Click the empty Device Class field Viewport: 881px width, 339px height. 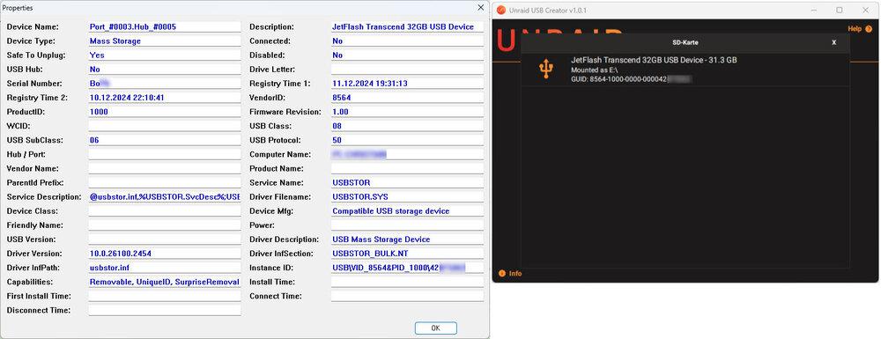(x=165, y=211)
